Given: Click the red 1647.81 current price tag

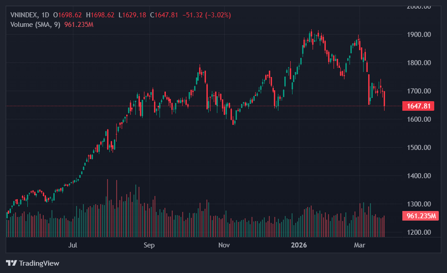Looking at the screenshot, I should [x=418, y=106].
